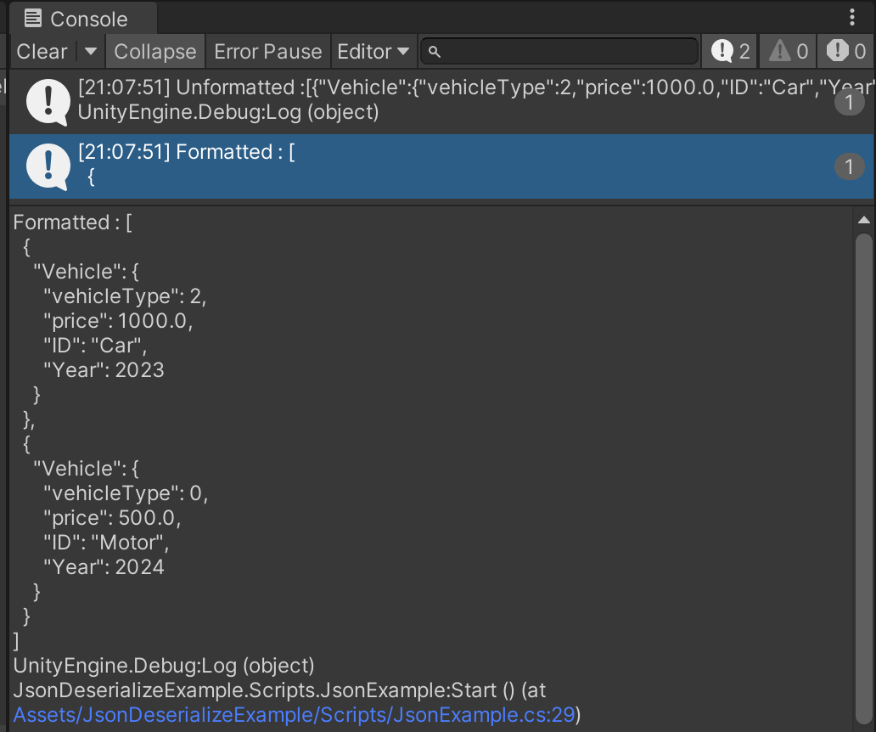This screenshot has height=732, width=876.
Task: Toggle the info messages filter showing 2
Action: point(728,51)
